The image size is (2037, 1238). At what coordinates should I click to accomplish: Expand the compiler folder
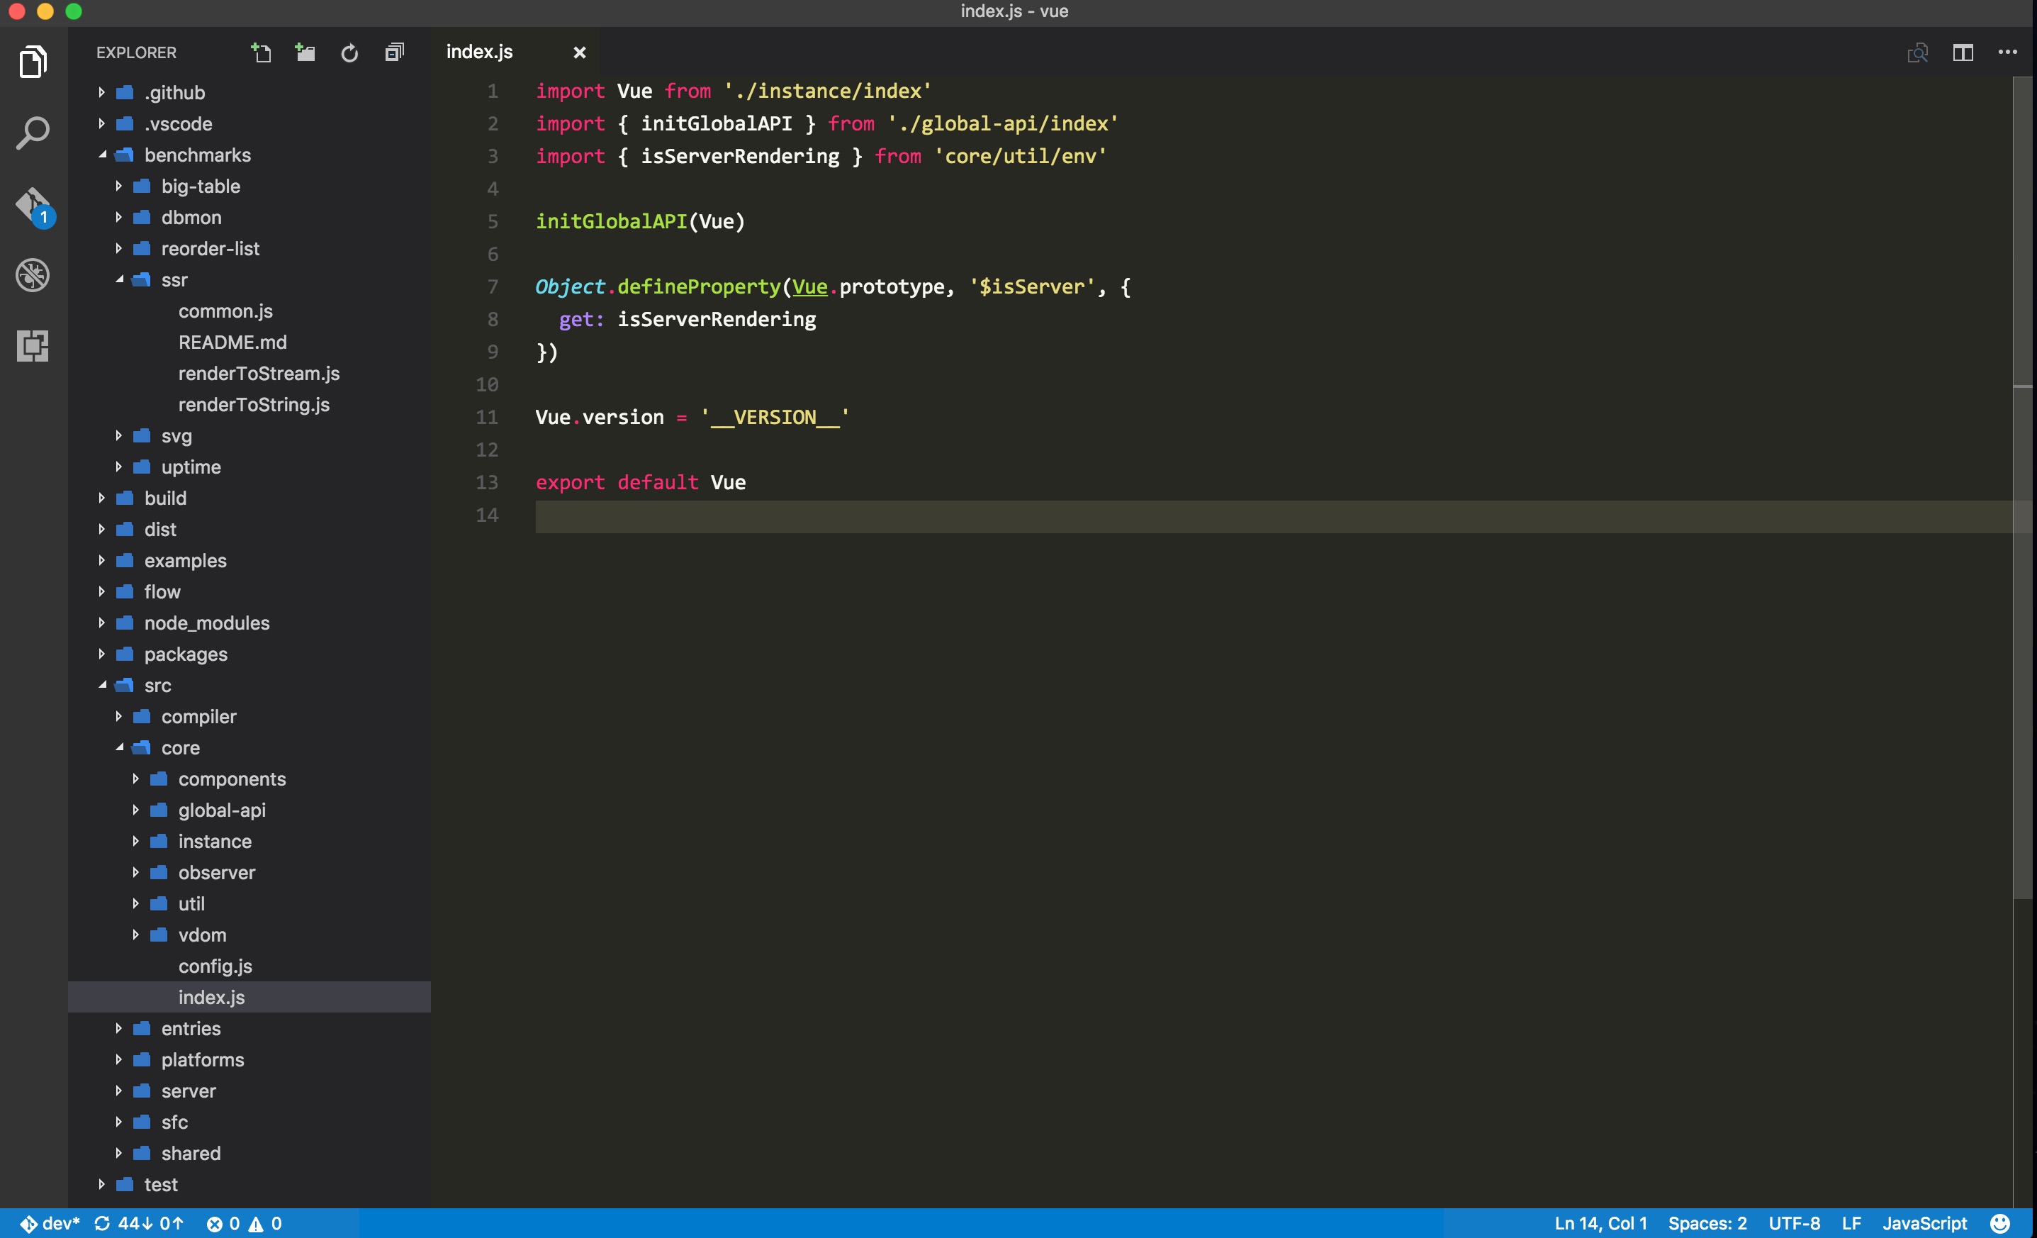click(x=249, y=716)
